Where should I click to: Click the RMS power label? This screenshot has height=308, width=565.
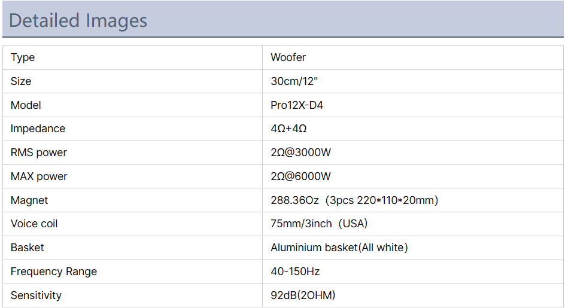coord(39,153)
